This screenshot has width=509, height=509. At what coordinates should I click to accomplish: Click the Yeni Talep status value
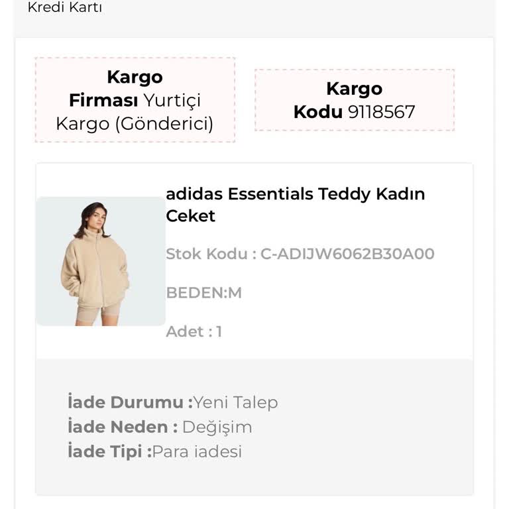(x=235, y=402)
